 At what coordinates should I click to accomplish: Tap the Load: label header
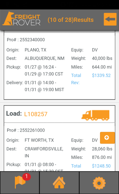pyautogui.click(x=14, y=114)
